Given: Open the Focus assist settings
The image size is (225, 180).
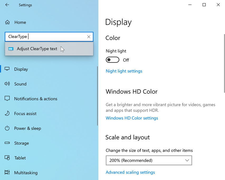Looking at the screenshot, I should (x=25, y=113).
